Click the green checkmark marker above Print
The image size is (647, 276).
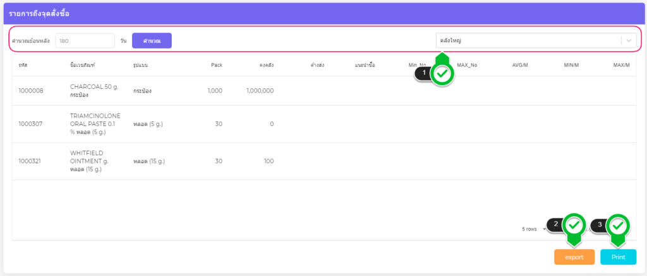pyautogui.click(x=618, y=224)
